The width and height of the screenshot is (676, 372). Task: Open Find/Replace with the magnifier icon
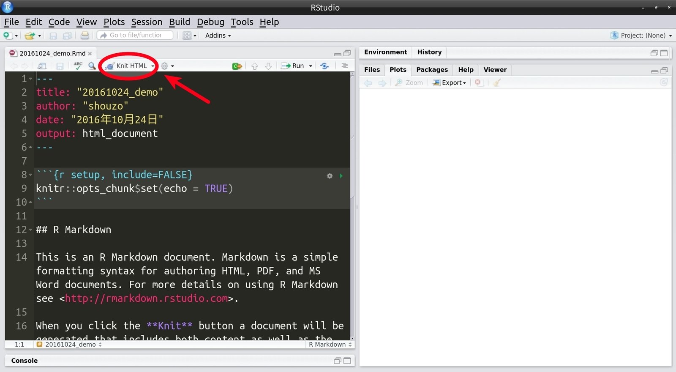pyautogui.click(x=92, y=66)
